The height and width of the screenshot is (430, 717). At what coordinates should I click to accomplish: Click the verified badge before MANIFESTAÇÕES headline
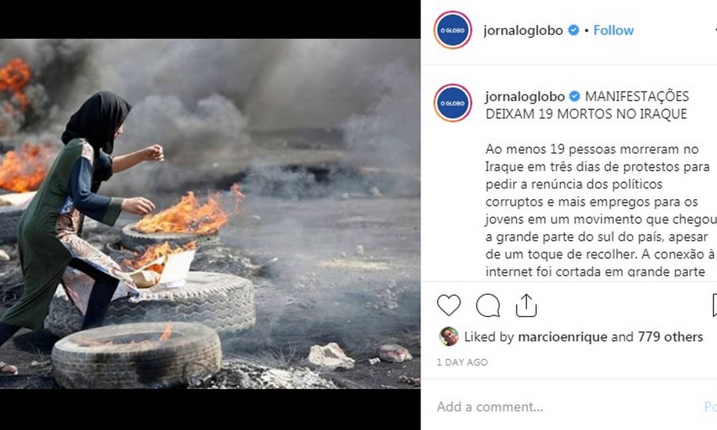pyautogui.click(x=574, y=96)
